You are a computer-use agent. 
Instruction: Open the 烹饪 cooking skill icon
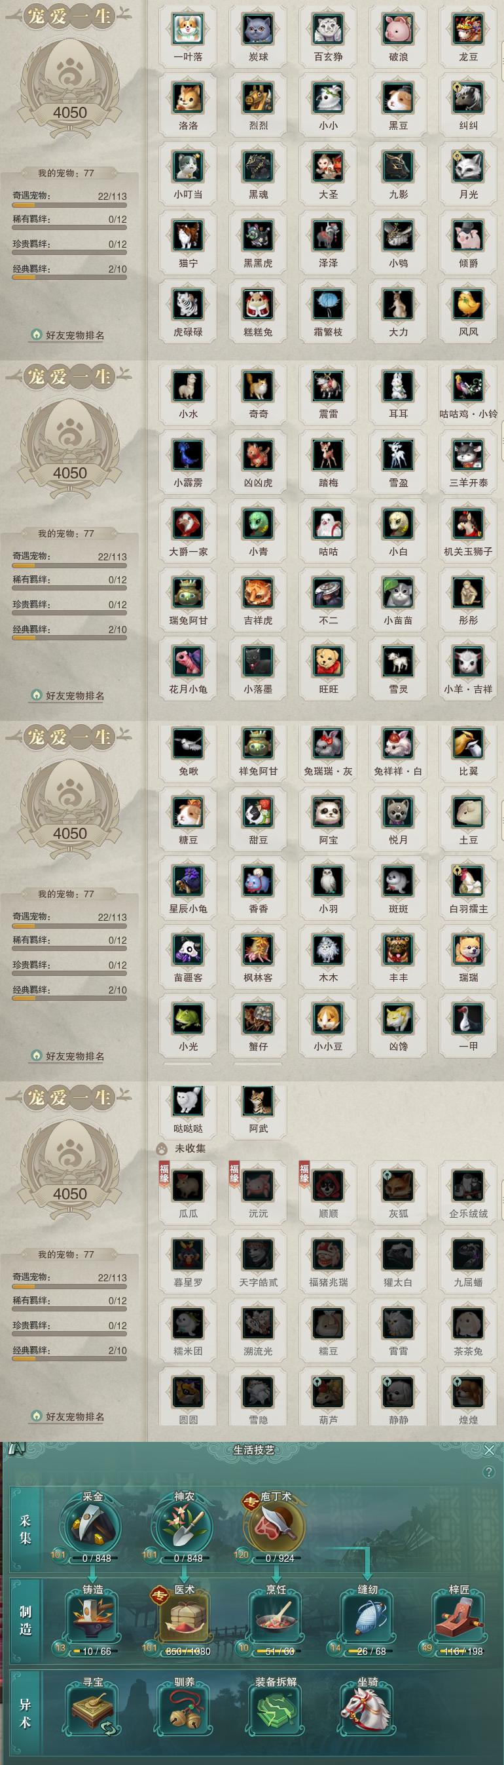click(276, 1618)
